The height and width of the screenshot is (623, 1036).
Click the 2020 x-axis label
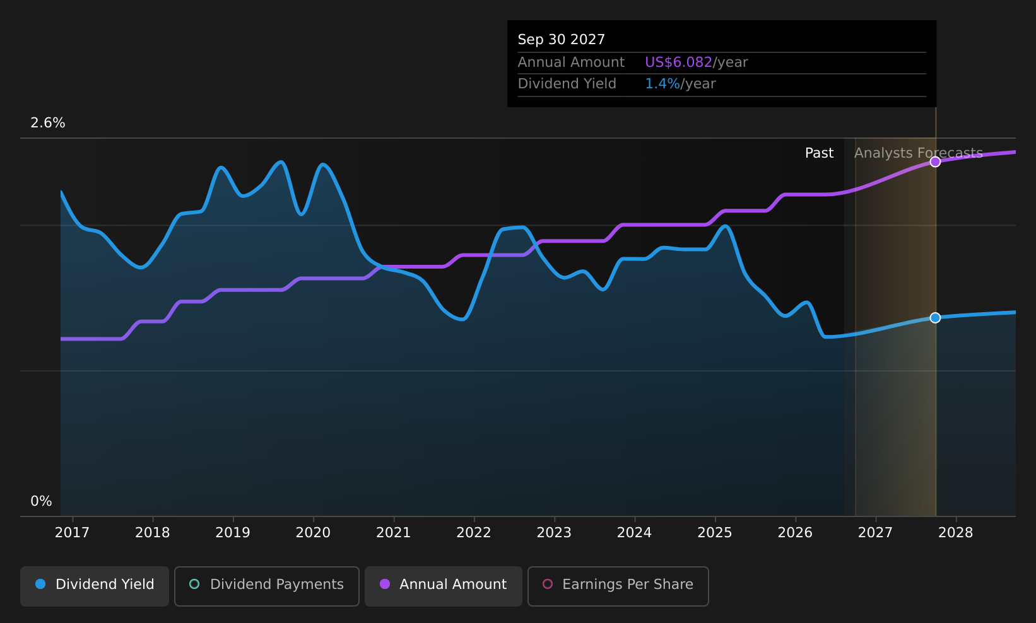[313, 533]
